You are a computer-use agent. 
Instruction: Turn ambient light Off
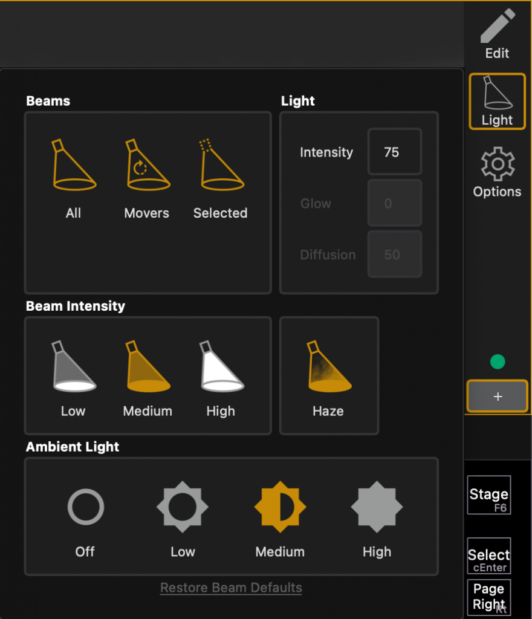(85, 507)
